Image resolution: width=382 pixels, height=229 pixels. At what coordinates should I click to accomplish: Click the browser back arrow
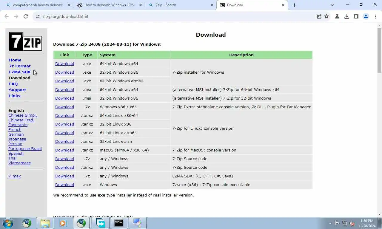7,16
